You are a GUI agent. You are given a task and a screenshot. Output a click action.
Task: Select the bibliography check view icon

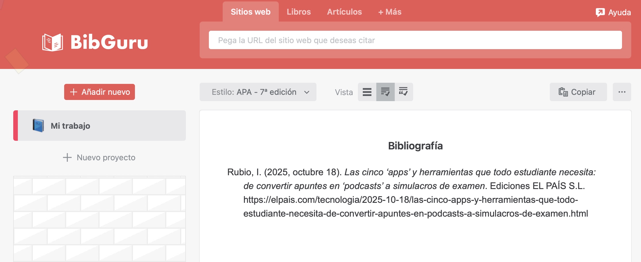click(386, 92)
